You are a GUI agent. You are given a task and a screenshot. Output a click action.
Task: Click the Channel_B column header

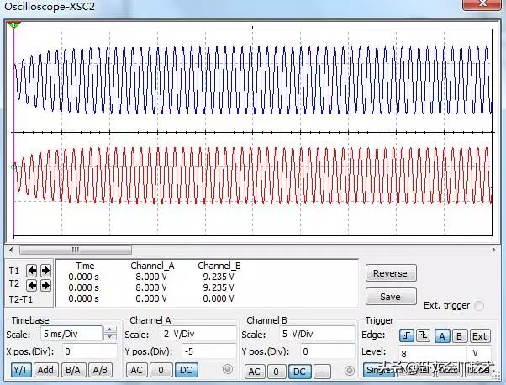(219, 266)
